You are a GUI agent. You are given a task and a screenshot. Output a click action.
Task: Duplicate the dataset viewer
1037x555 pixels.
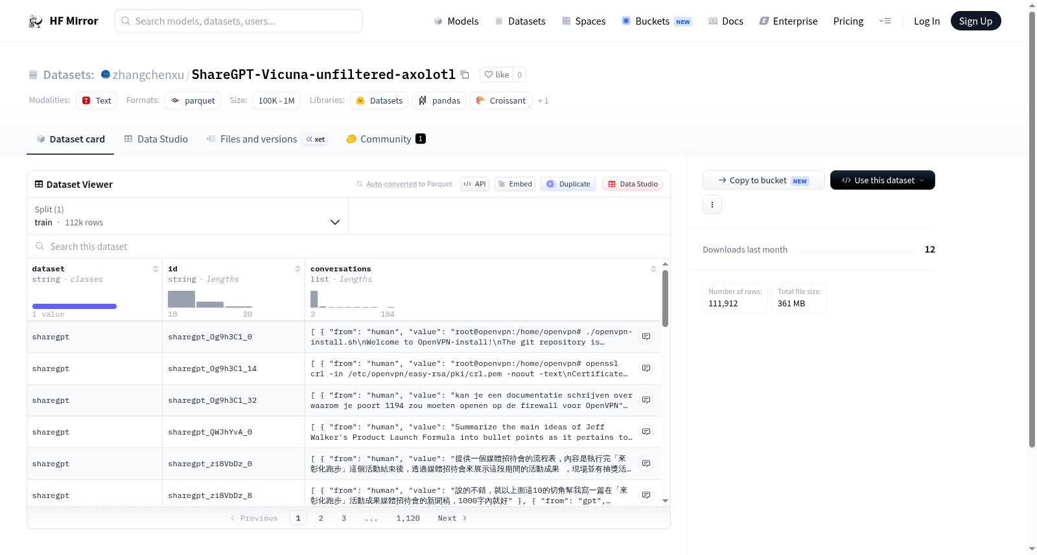pos(568,184)
